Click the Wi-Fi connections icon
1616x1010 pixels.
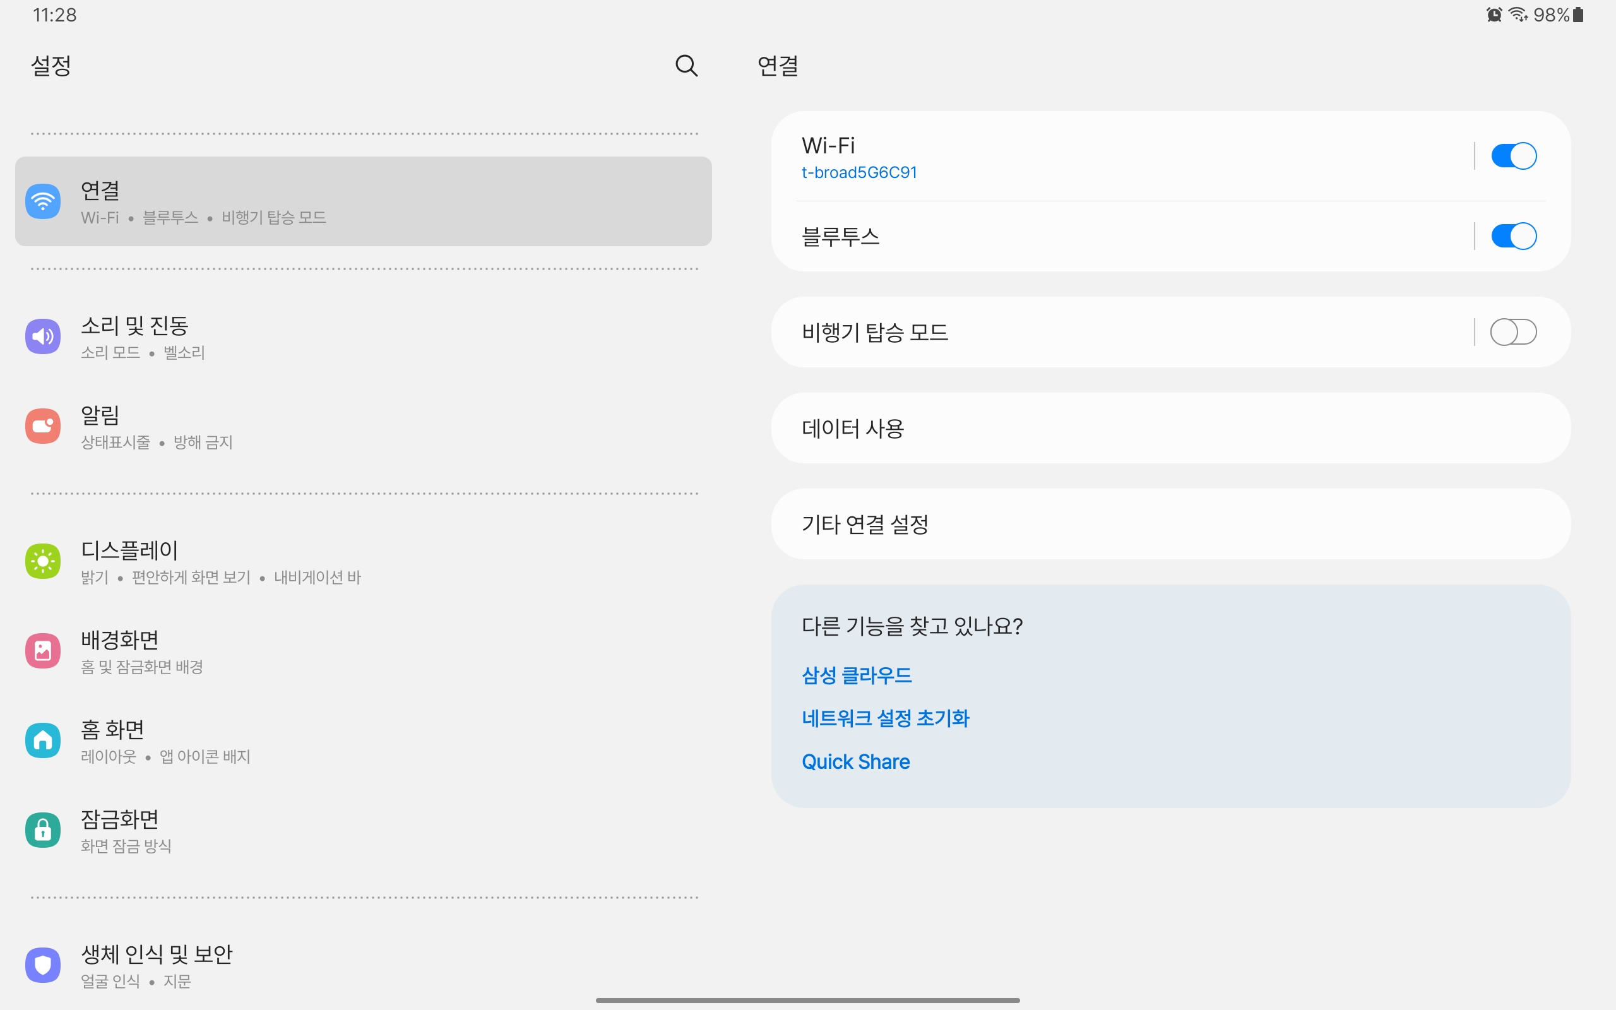(43, 201)
